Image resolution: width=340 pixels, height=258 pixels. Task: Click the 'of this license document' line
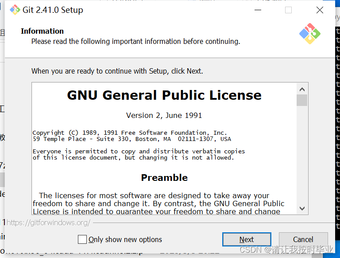tap(133, 158)
